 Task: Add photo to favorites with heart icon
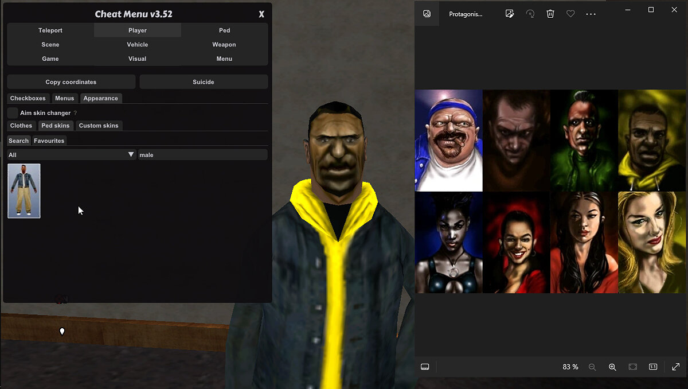(x=570, y=14)
